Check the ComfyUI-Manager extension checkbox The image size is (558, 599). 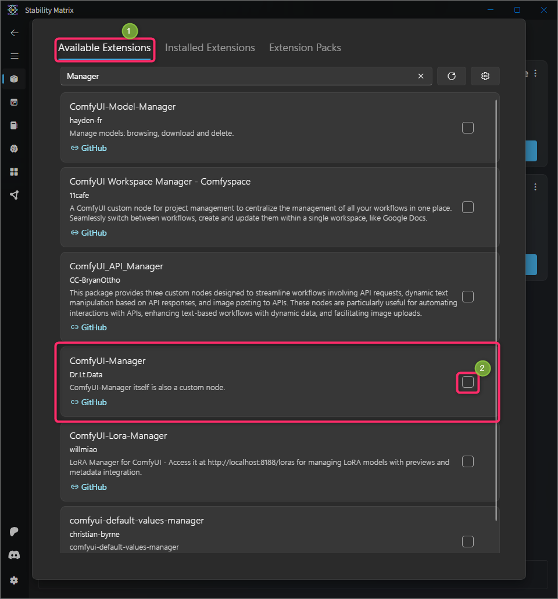pos(468,382)
